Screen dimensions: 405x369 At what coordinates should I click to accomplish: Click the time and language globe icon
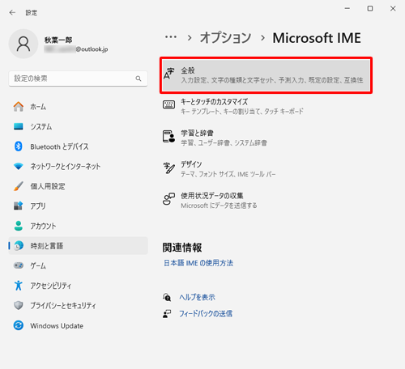point(19,245)
